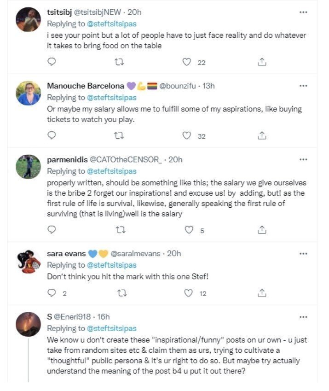Retweet Manouche Barcelona's reply
Image resolution: width=329 pixels, height=391 pixels.
tap(119, 136)
